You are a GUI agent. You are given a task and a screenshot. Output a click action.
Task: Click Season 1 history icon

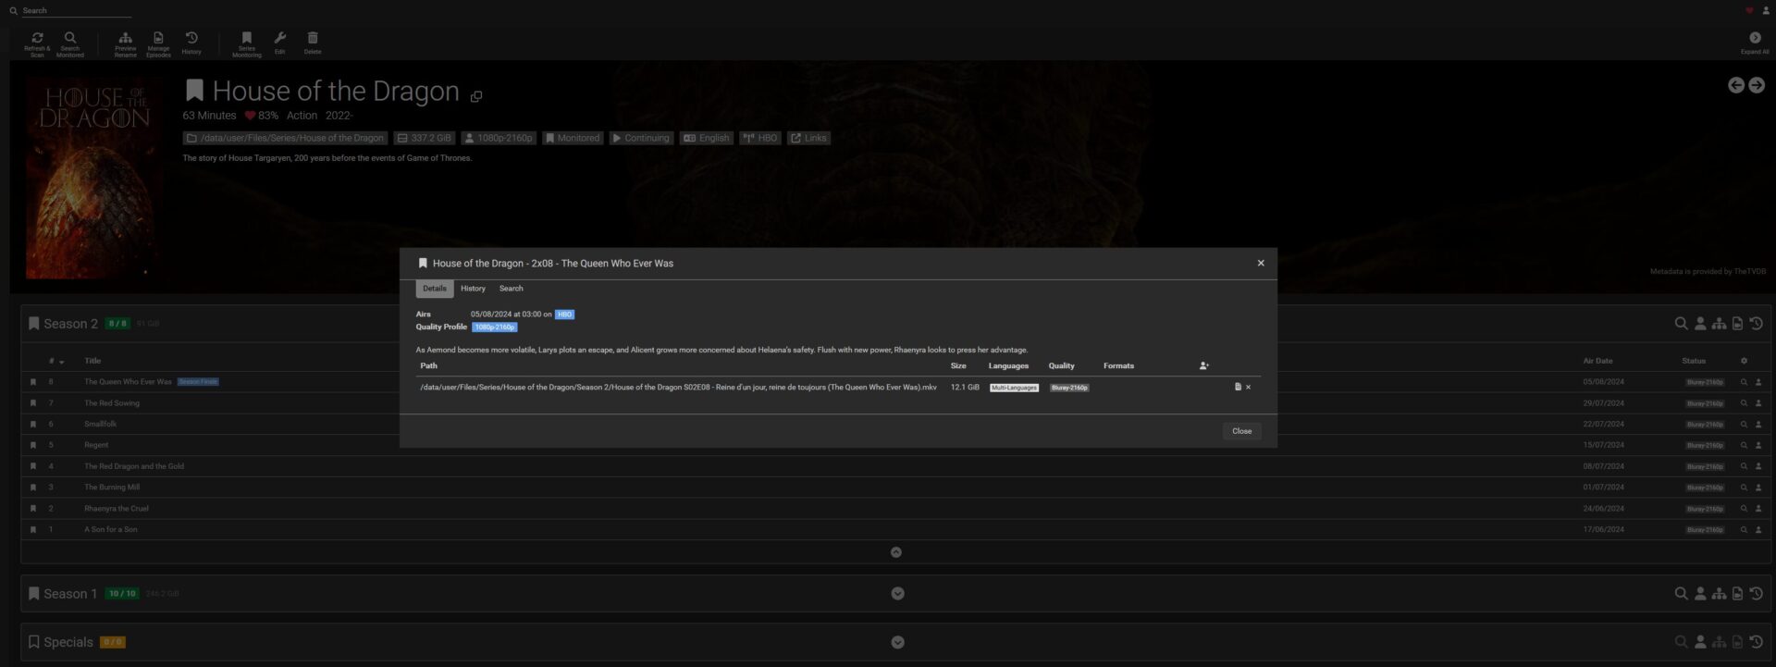coord(1757,594)
